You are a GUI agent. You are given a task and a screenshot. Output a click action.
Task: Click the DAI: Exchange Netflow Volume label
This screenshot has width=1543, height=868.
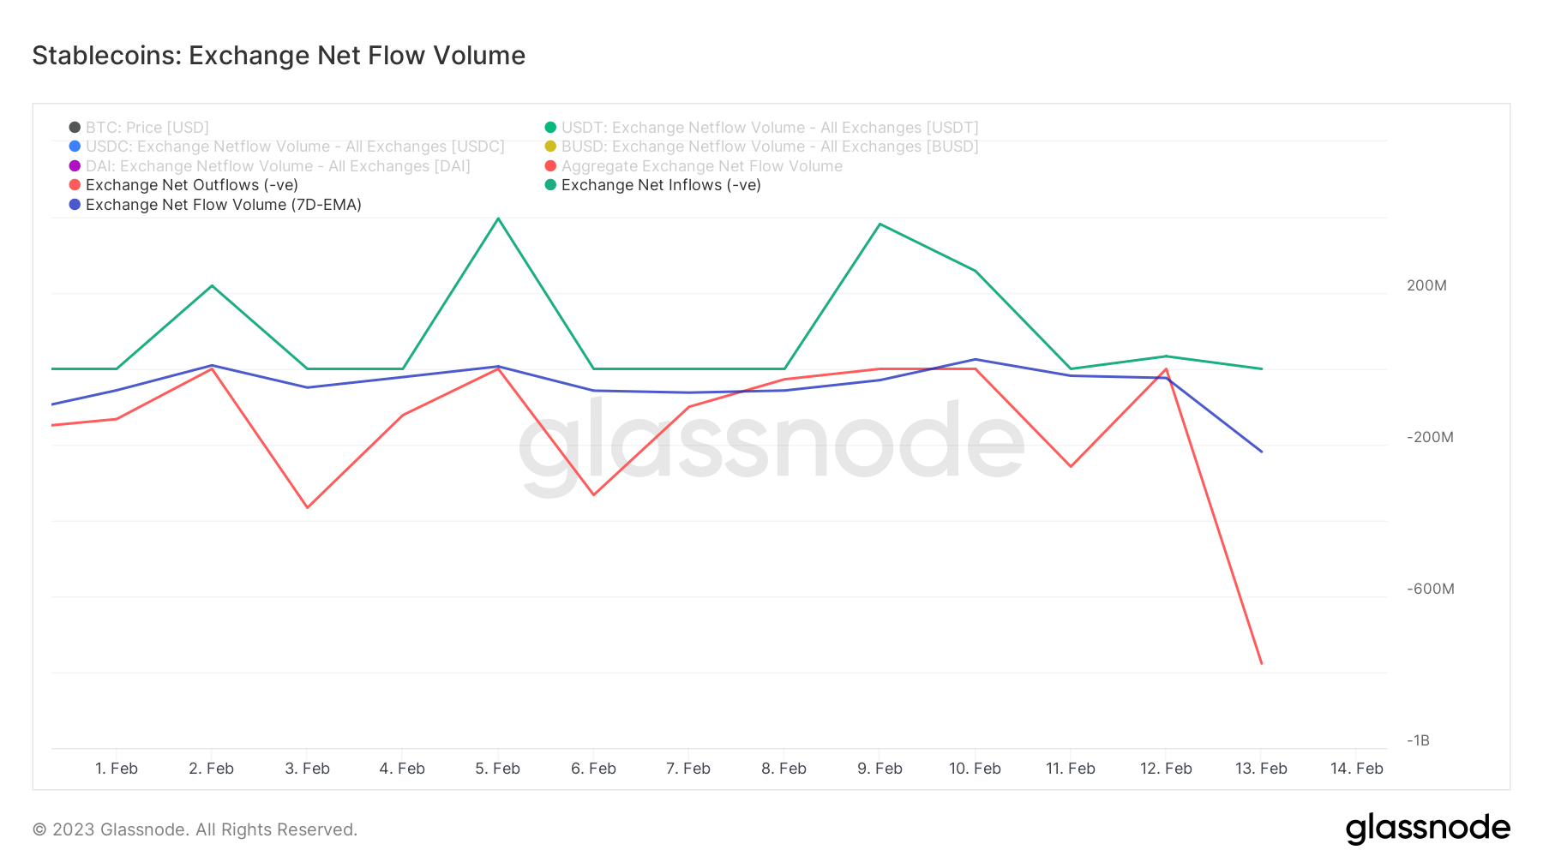277,166
